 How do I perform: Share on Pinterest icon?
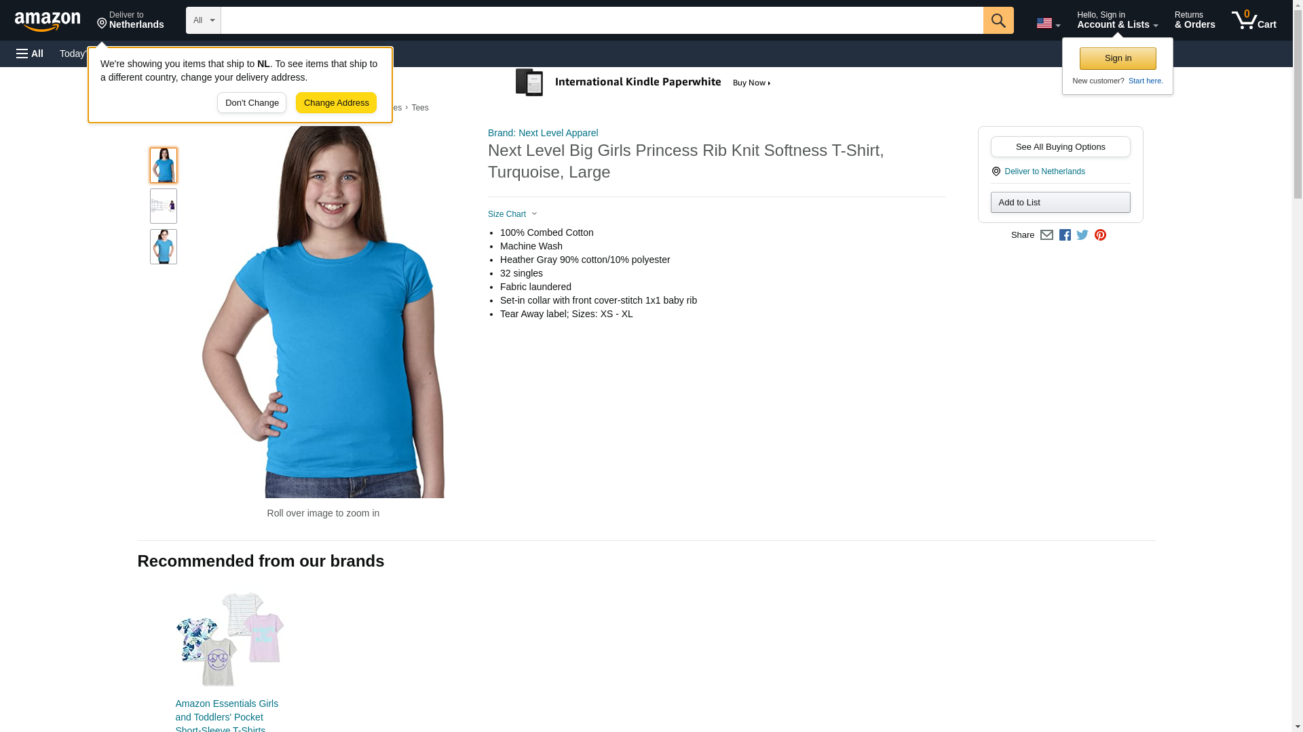[1100, 235]
